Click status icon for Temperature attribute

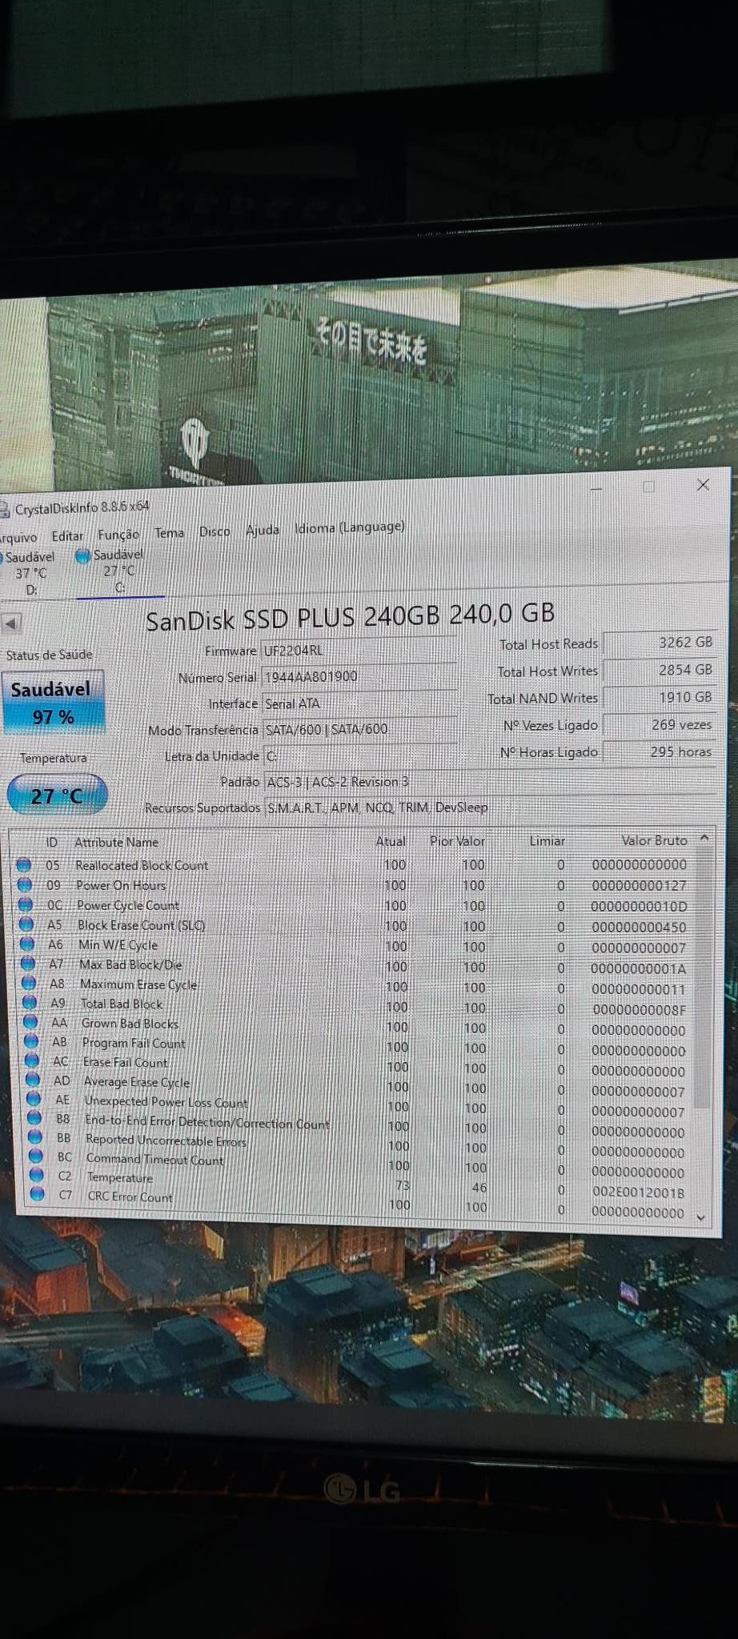[x=36, y=1175]
